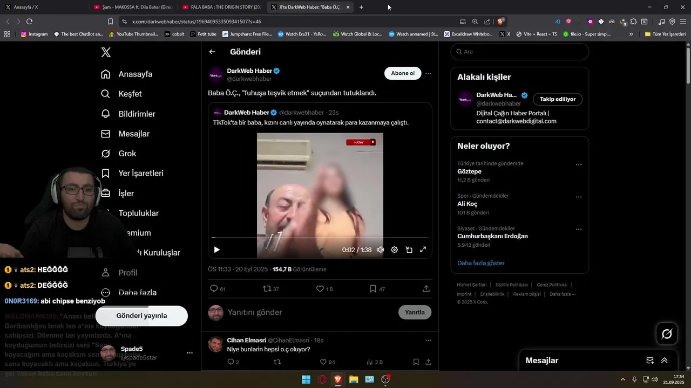Expand bookmarks overflow chevron
The image size is (691, 388).
point(631,34)
